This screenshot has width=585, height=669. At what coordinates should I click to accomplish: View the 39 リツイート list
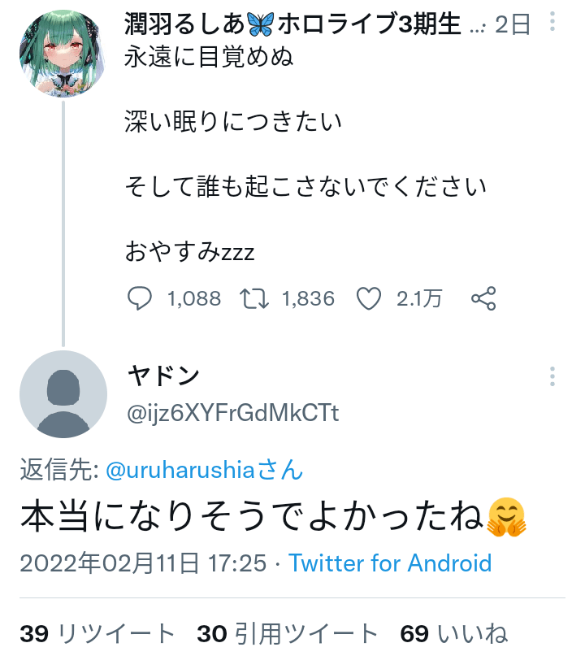[x=97, y=634]
